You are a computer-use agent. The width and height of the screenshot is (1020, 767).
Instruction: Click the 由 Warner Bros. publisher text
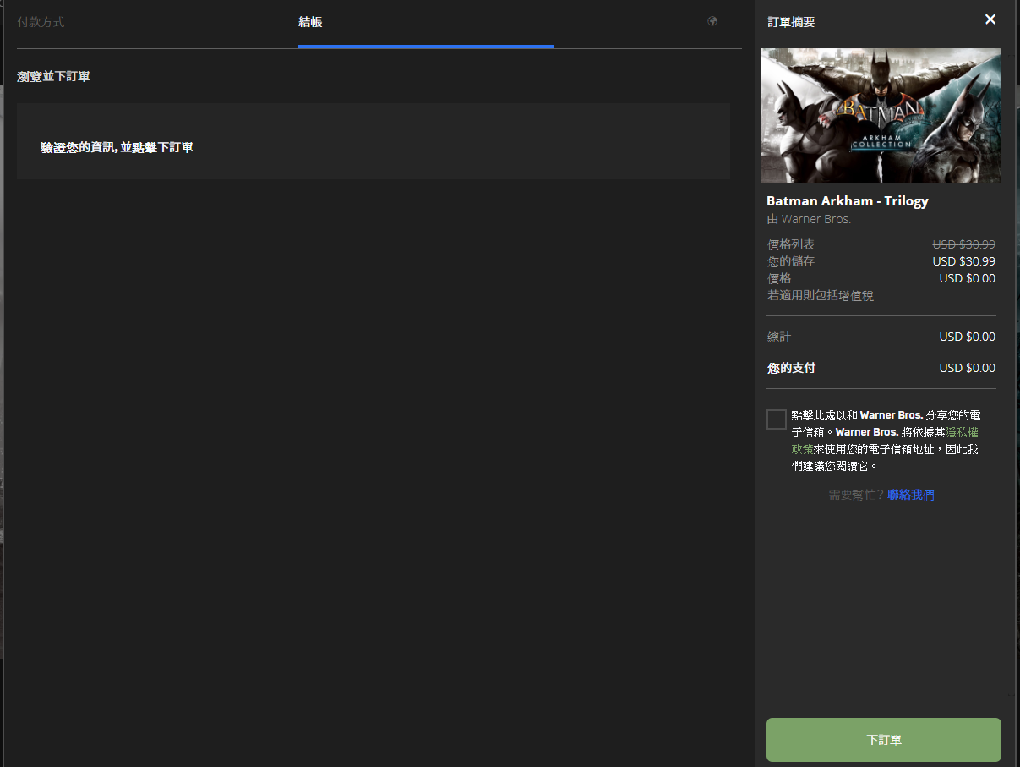click(x=808, y=219)
